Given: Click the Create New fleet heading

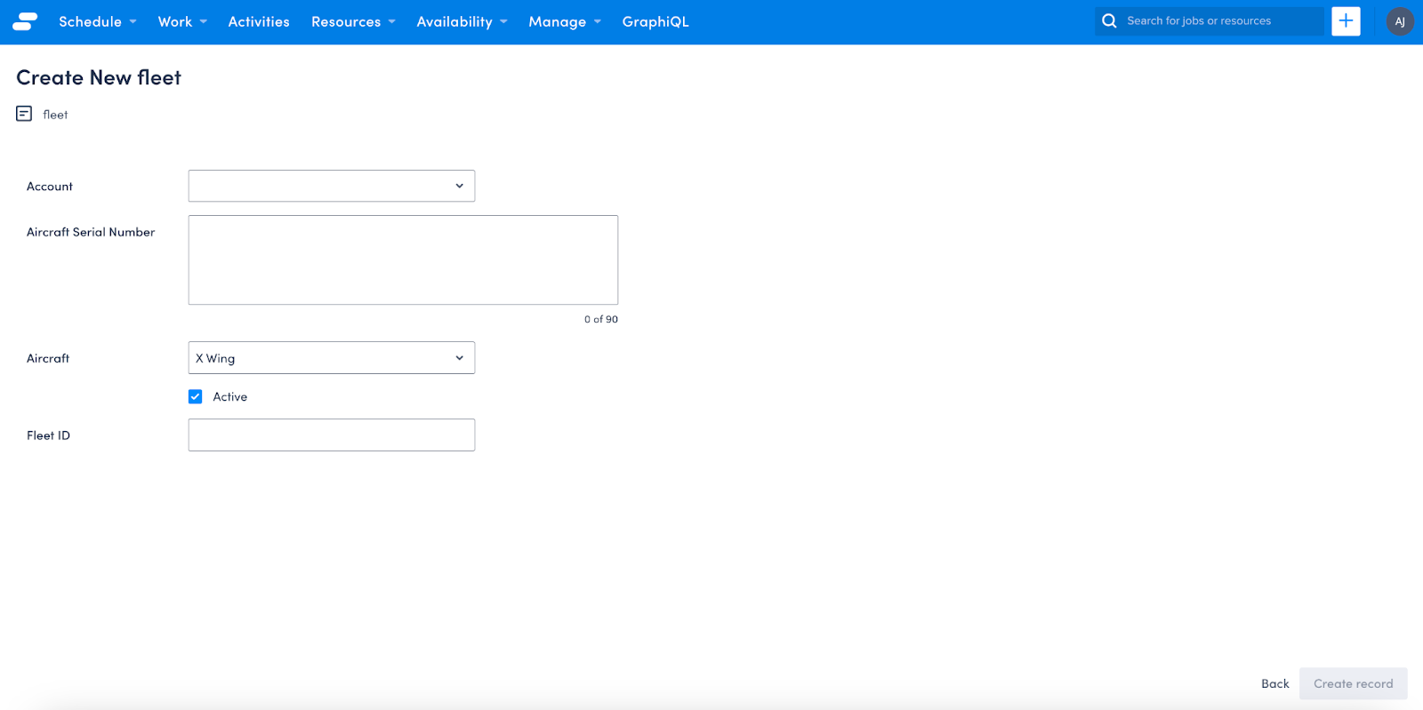Looking at the screenshot, I should pos(99,77).
